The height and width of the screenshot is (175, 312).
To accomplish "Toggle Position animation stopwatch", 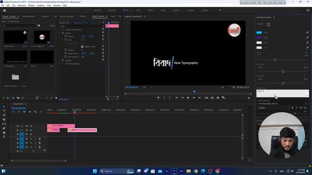I will coord(65,36).
